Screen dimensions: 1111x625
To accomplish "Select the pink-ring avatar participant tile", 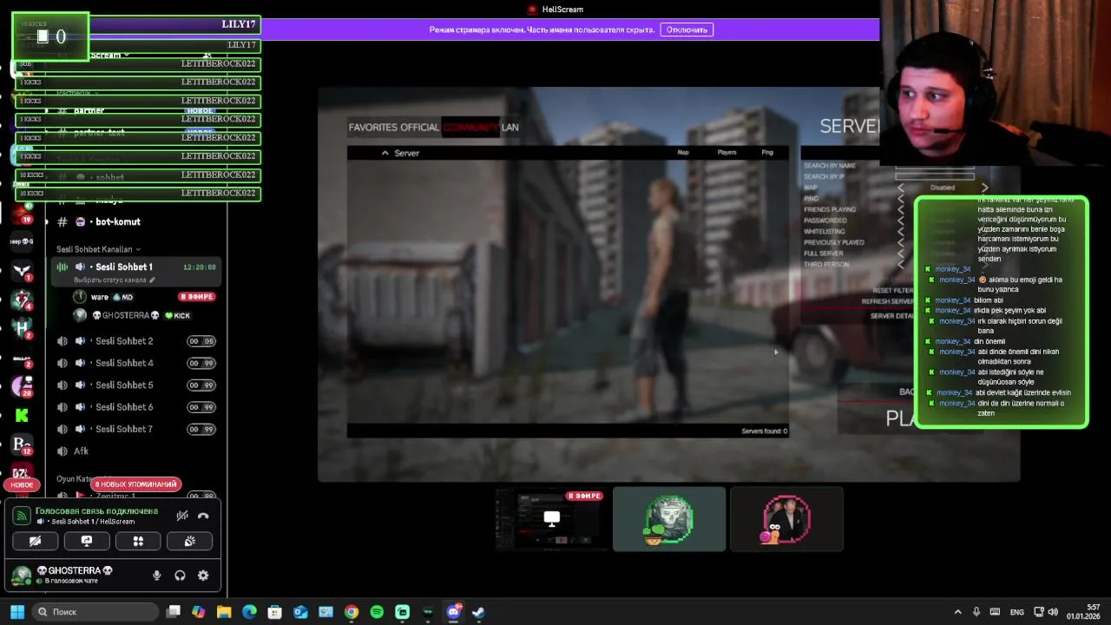I will click(x=786, y=519).
